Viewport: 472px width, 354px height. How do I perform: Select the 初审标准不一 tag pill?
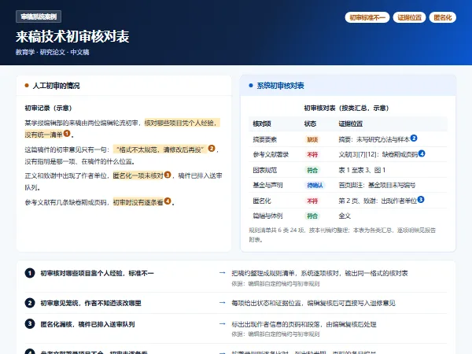367,17
